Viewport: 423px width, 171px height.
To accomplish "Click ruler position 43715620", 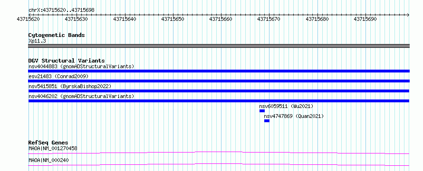I will point(29,19).
